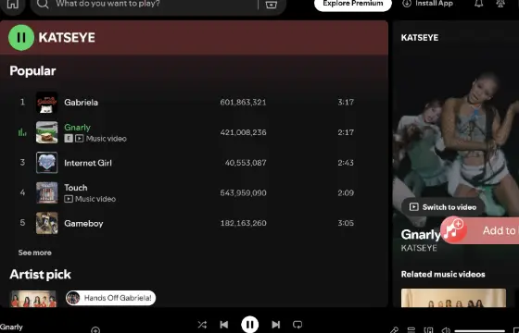Play the track Gameboy
This screenshot has height=333, width=519.
[x=83, y=223]
